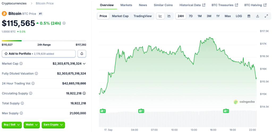Image resolution: width=272 pixels, height=132 pixels.
Task: Click the star icon in Add to Portfolio
Action: tap(6, 54)
